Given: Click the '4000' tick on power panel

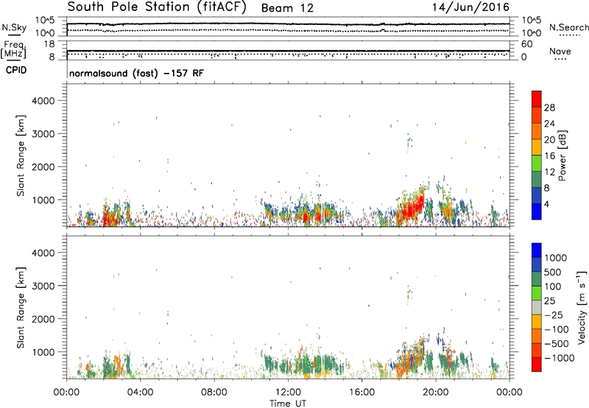Looking at the screenshot, I should (x=43, y=101).
